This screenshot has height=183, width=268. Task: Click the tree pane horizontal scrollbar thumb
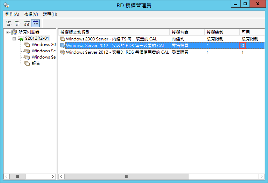coord(17,176)
